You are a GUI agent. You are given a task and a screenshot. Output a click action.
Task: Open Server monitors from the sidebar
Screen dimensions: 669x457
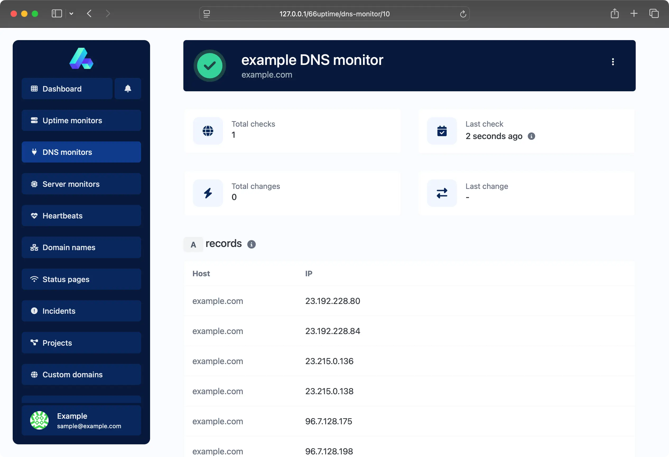[71, 184]
